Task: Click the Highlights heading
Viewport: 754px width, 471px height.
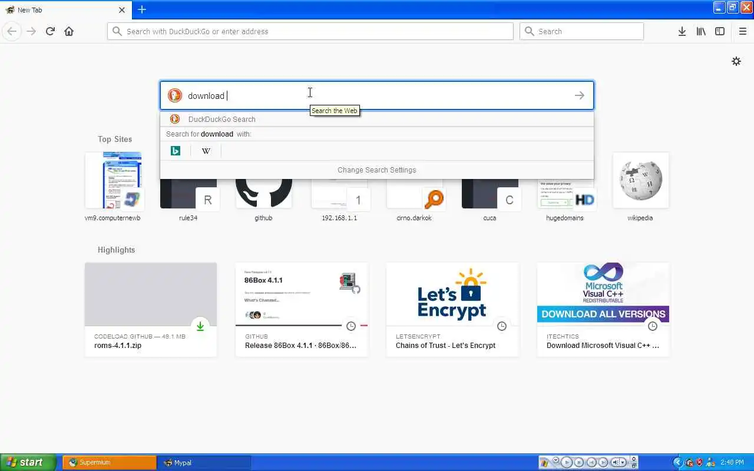Action: click(116, 250)
